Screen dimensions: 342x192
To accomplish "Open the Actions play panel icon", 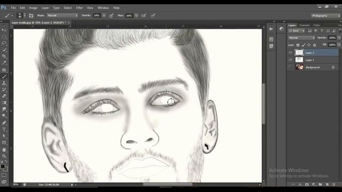I will [x=271, y=29].
